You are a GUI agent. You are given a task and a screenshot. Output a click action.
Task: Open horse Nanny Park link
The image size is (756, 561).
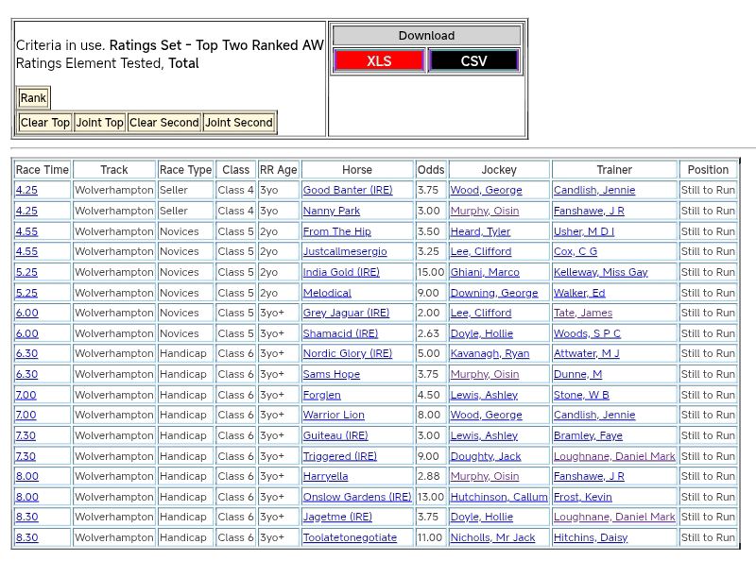point(331,212)
